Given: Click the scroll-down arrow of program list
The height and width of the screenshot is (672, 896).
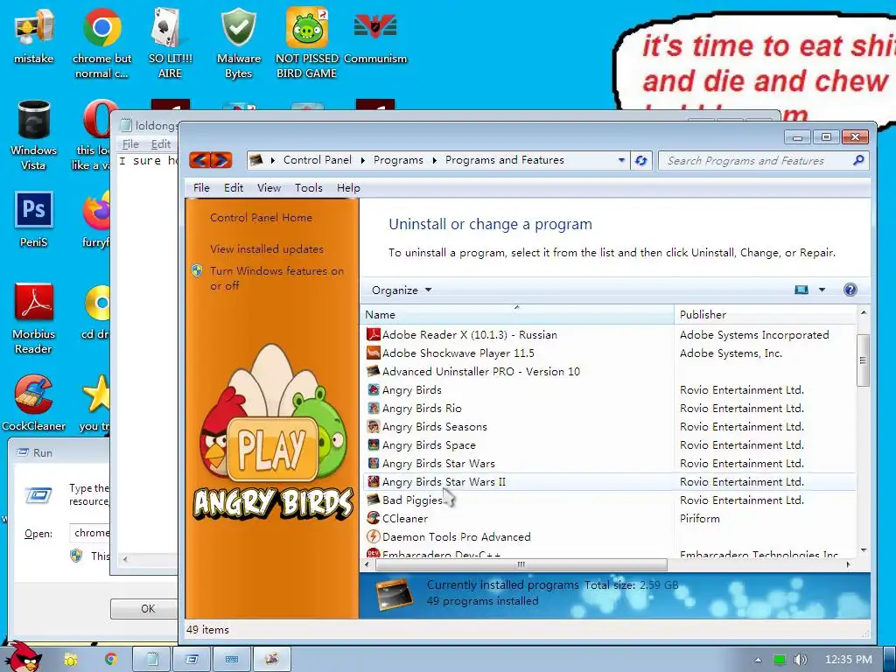Looking at the screenshot, I should pyautogui.click(x=864, y=549).
